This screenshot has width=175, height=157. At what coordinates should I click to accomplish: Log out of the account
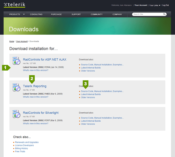pyautogui.click(x=166, y=5)
